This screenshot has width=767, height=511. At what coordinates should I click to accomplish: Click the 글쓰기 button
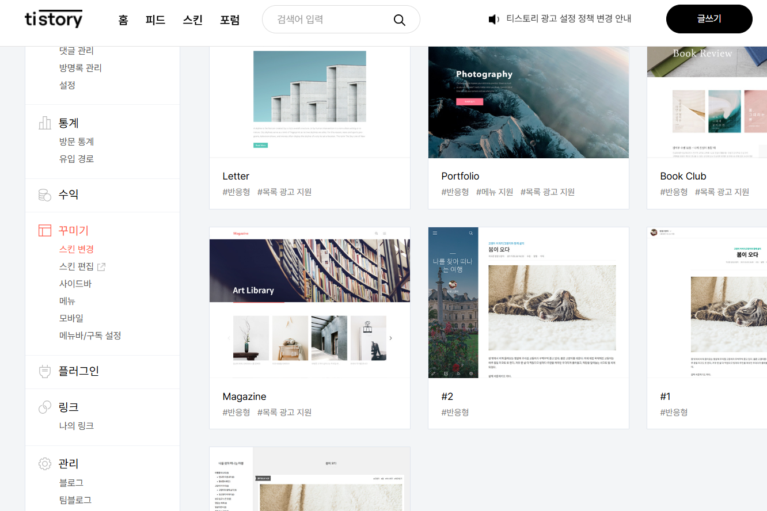(709, 19)
